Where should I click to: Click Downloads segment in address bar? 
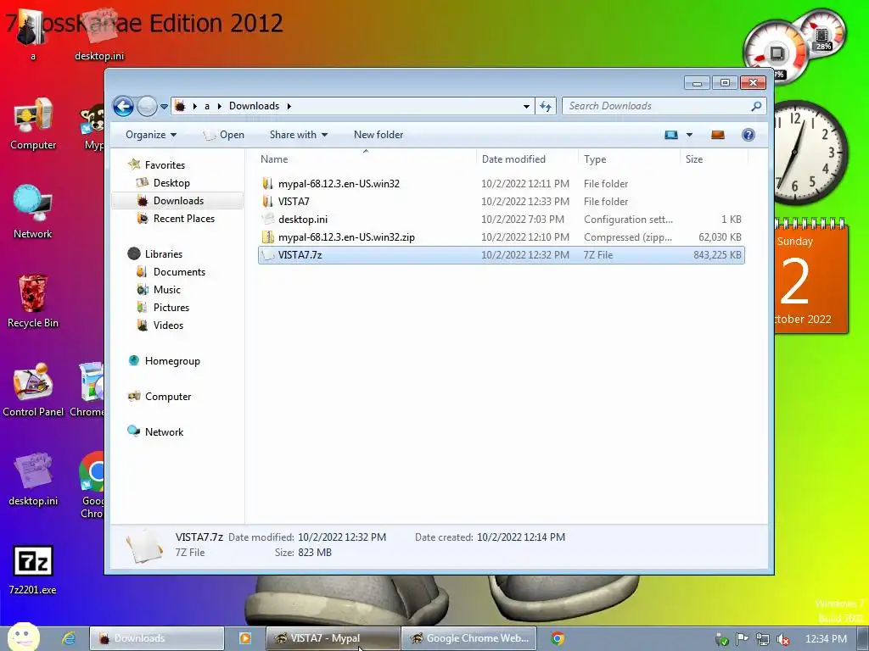[254, 106]
